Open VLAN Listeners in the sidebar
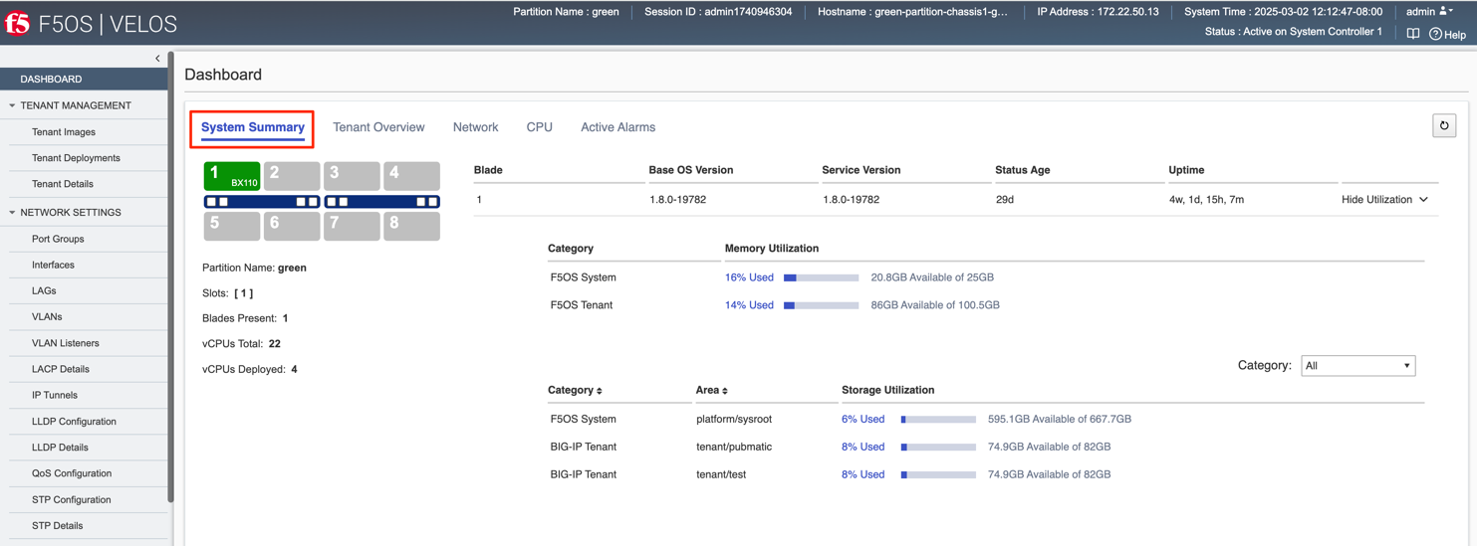Image resolution: width=1477 pixels, height=546 pixels. (x=65, y=343)
